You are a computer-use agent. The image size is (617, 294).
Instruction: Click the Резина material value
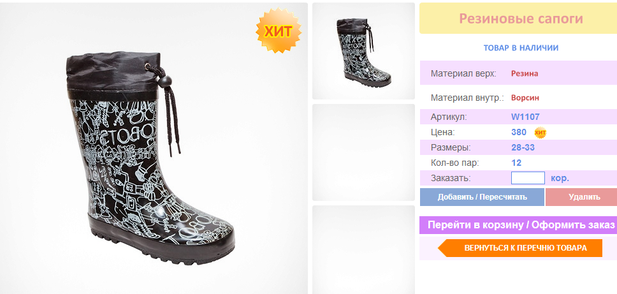coord(525,73)
